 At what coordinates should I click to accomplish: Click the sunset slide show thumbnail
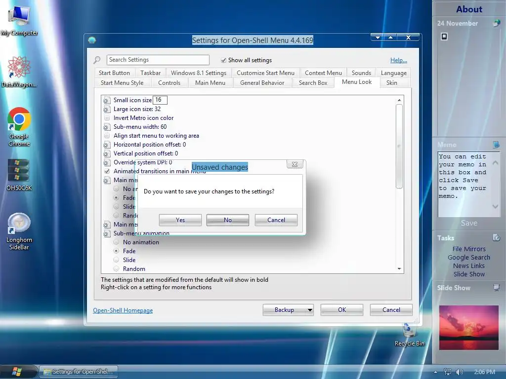pyautogui.click(x=468, y=328)
